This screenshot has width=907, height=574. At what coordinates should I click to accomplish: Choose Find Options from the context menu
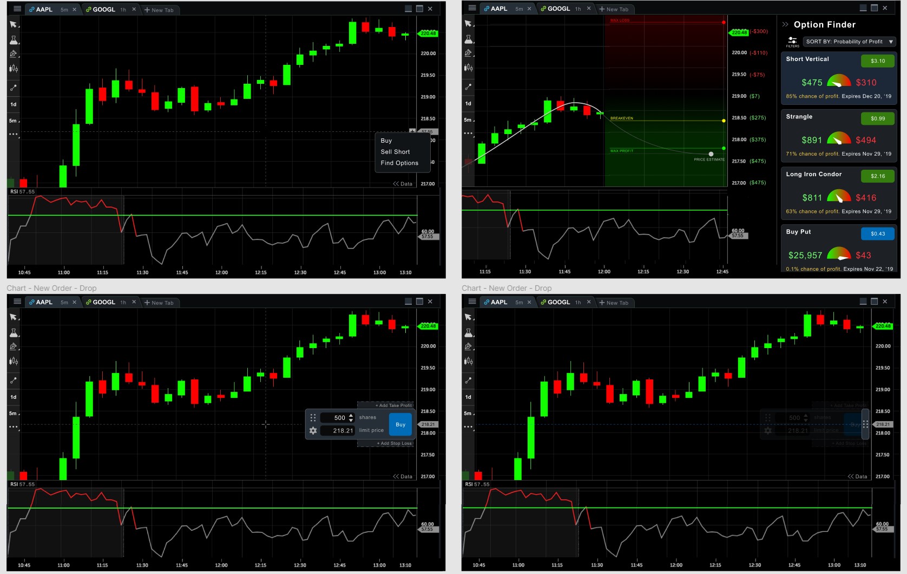point(399,163)
